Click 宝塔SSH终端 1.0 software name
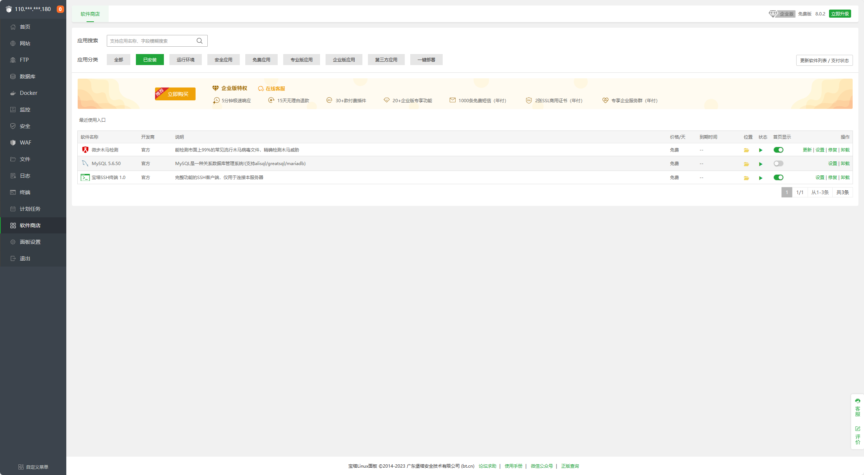The width and height of the screenshot is (864, 475). [109, 178]
